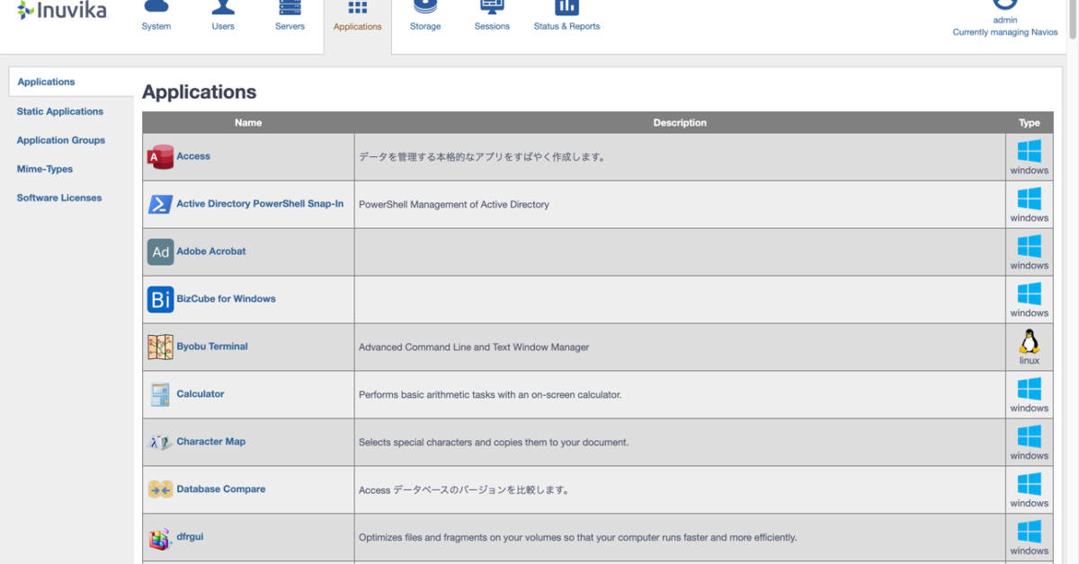
Task: Click 'Performs basic arithmetic tasks' description
Action: [x=490, y=395]
